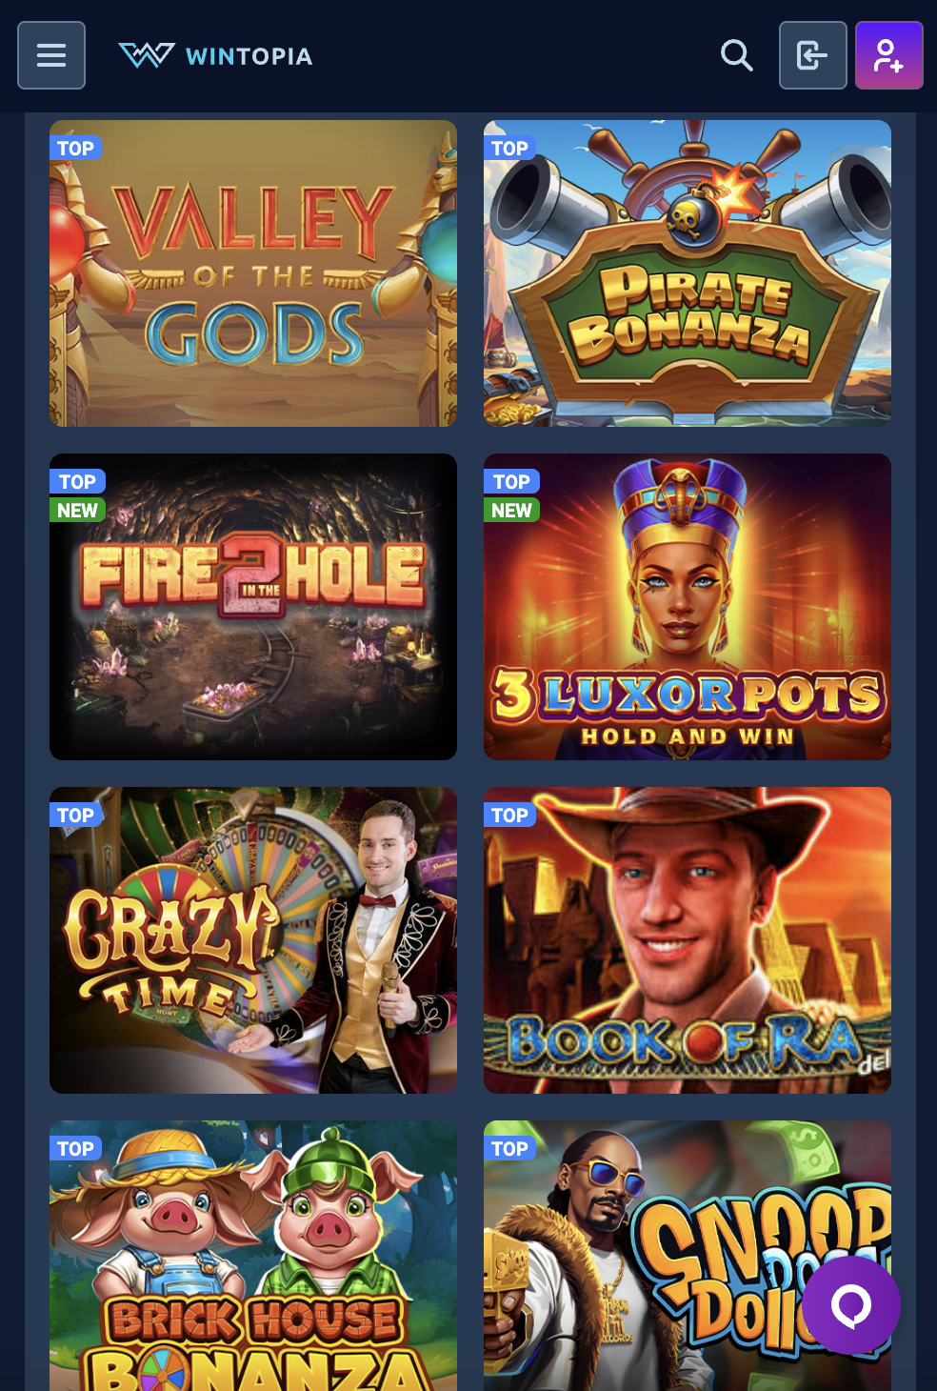The image size is (937, 1391).
Task: Click TOP badge on Pirate Bonanza
Action: pos(509,148)
